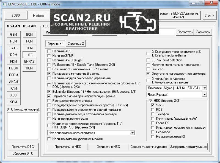Select the EATC module

click(x=13, y=48)
